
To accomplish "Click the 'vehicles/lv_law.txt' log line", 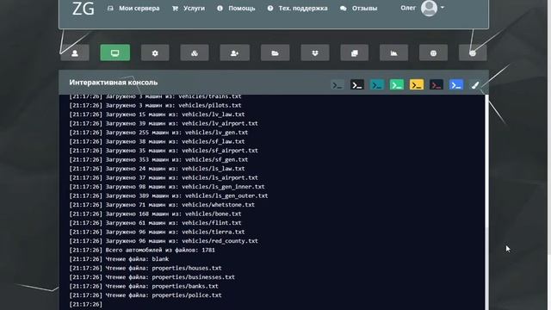I will click(157, 115).
